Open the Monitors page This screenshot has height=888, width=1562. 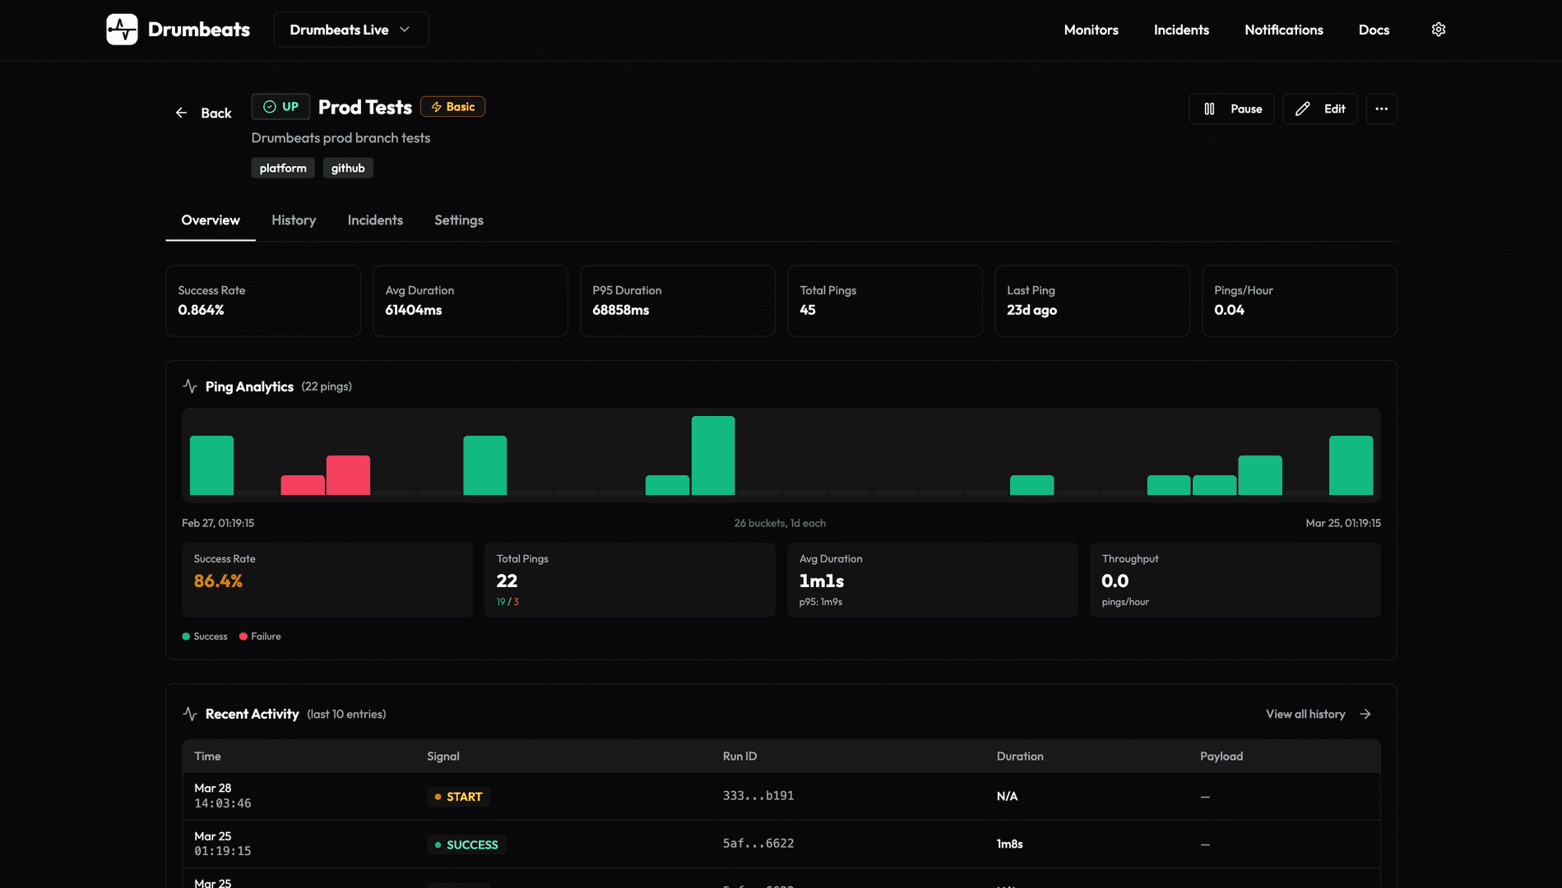click(x=1091, y=30)
